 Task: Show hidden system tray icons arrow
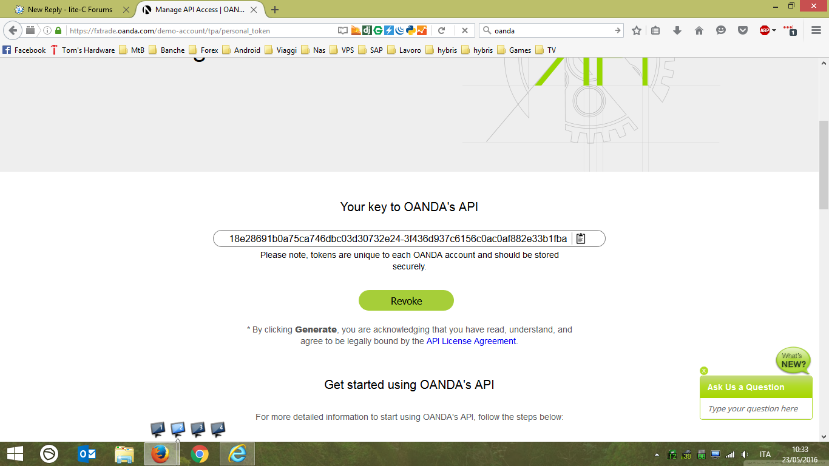(657, 454)
